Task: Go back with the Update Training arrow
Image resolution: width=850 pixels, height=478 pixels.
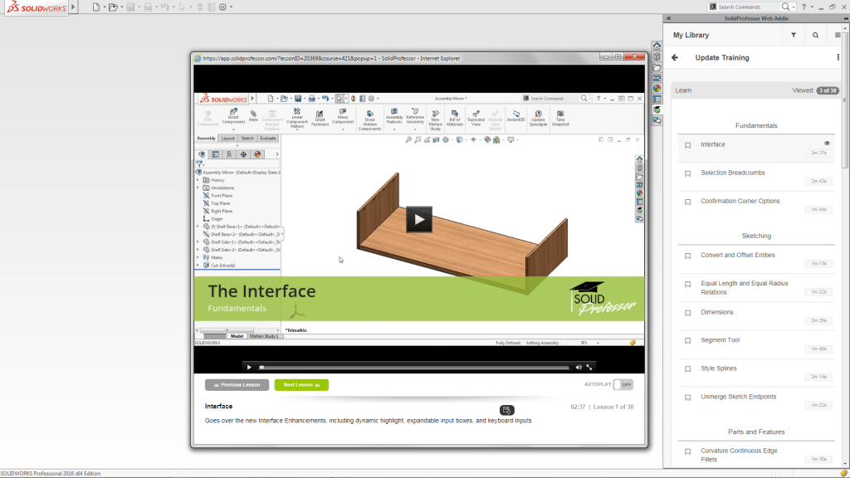Action: pyautogui.click(x=675, y=58)
